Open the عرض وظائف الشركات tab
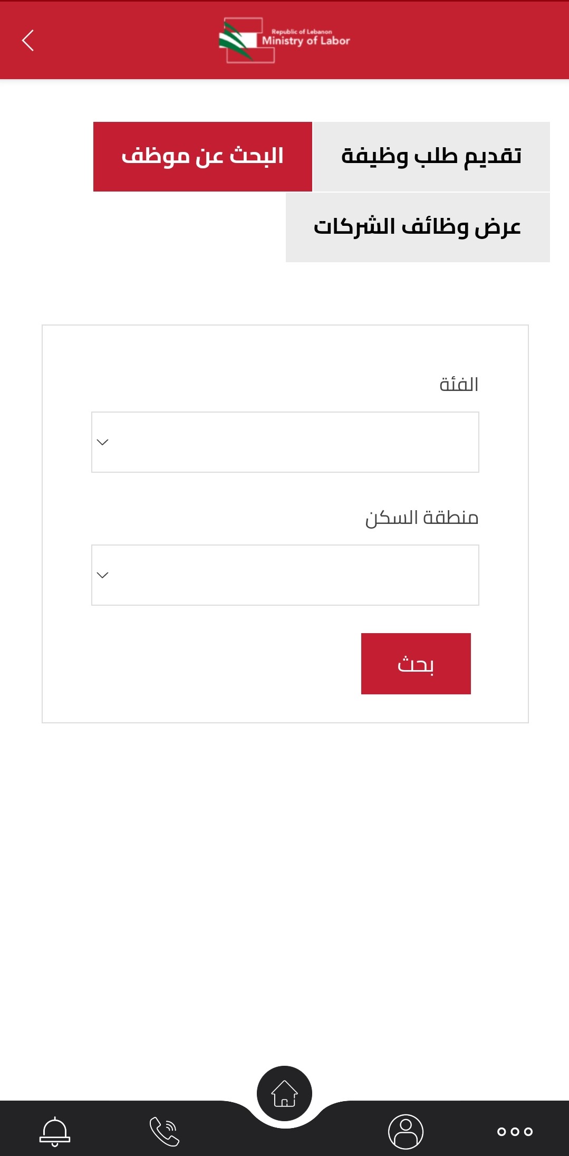This screenshot has width=569, height=1156. click(x=418, y=227)
